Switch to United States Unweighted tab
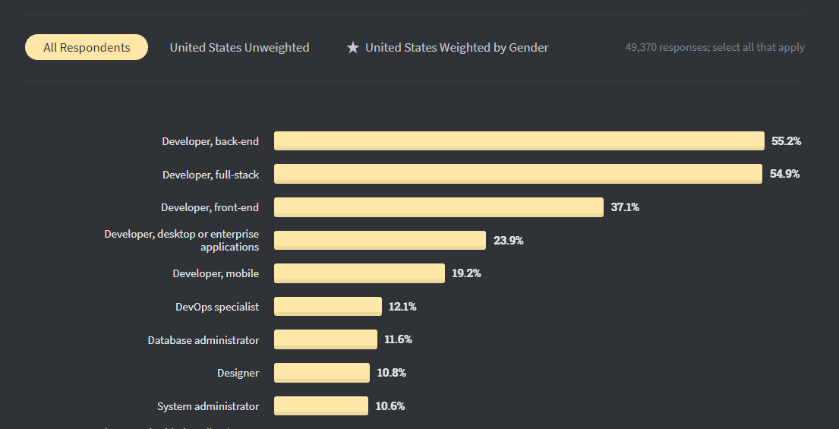This screenshot has width=839, height=429. click(x=239, y=47)
